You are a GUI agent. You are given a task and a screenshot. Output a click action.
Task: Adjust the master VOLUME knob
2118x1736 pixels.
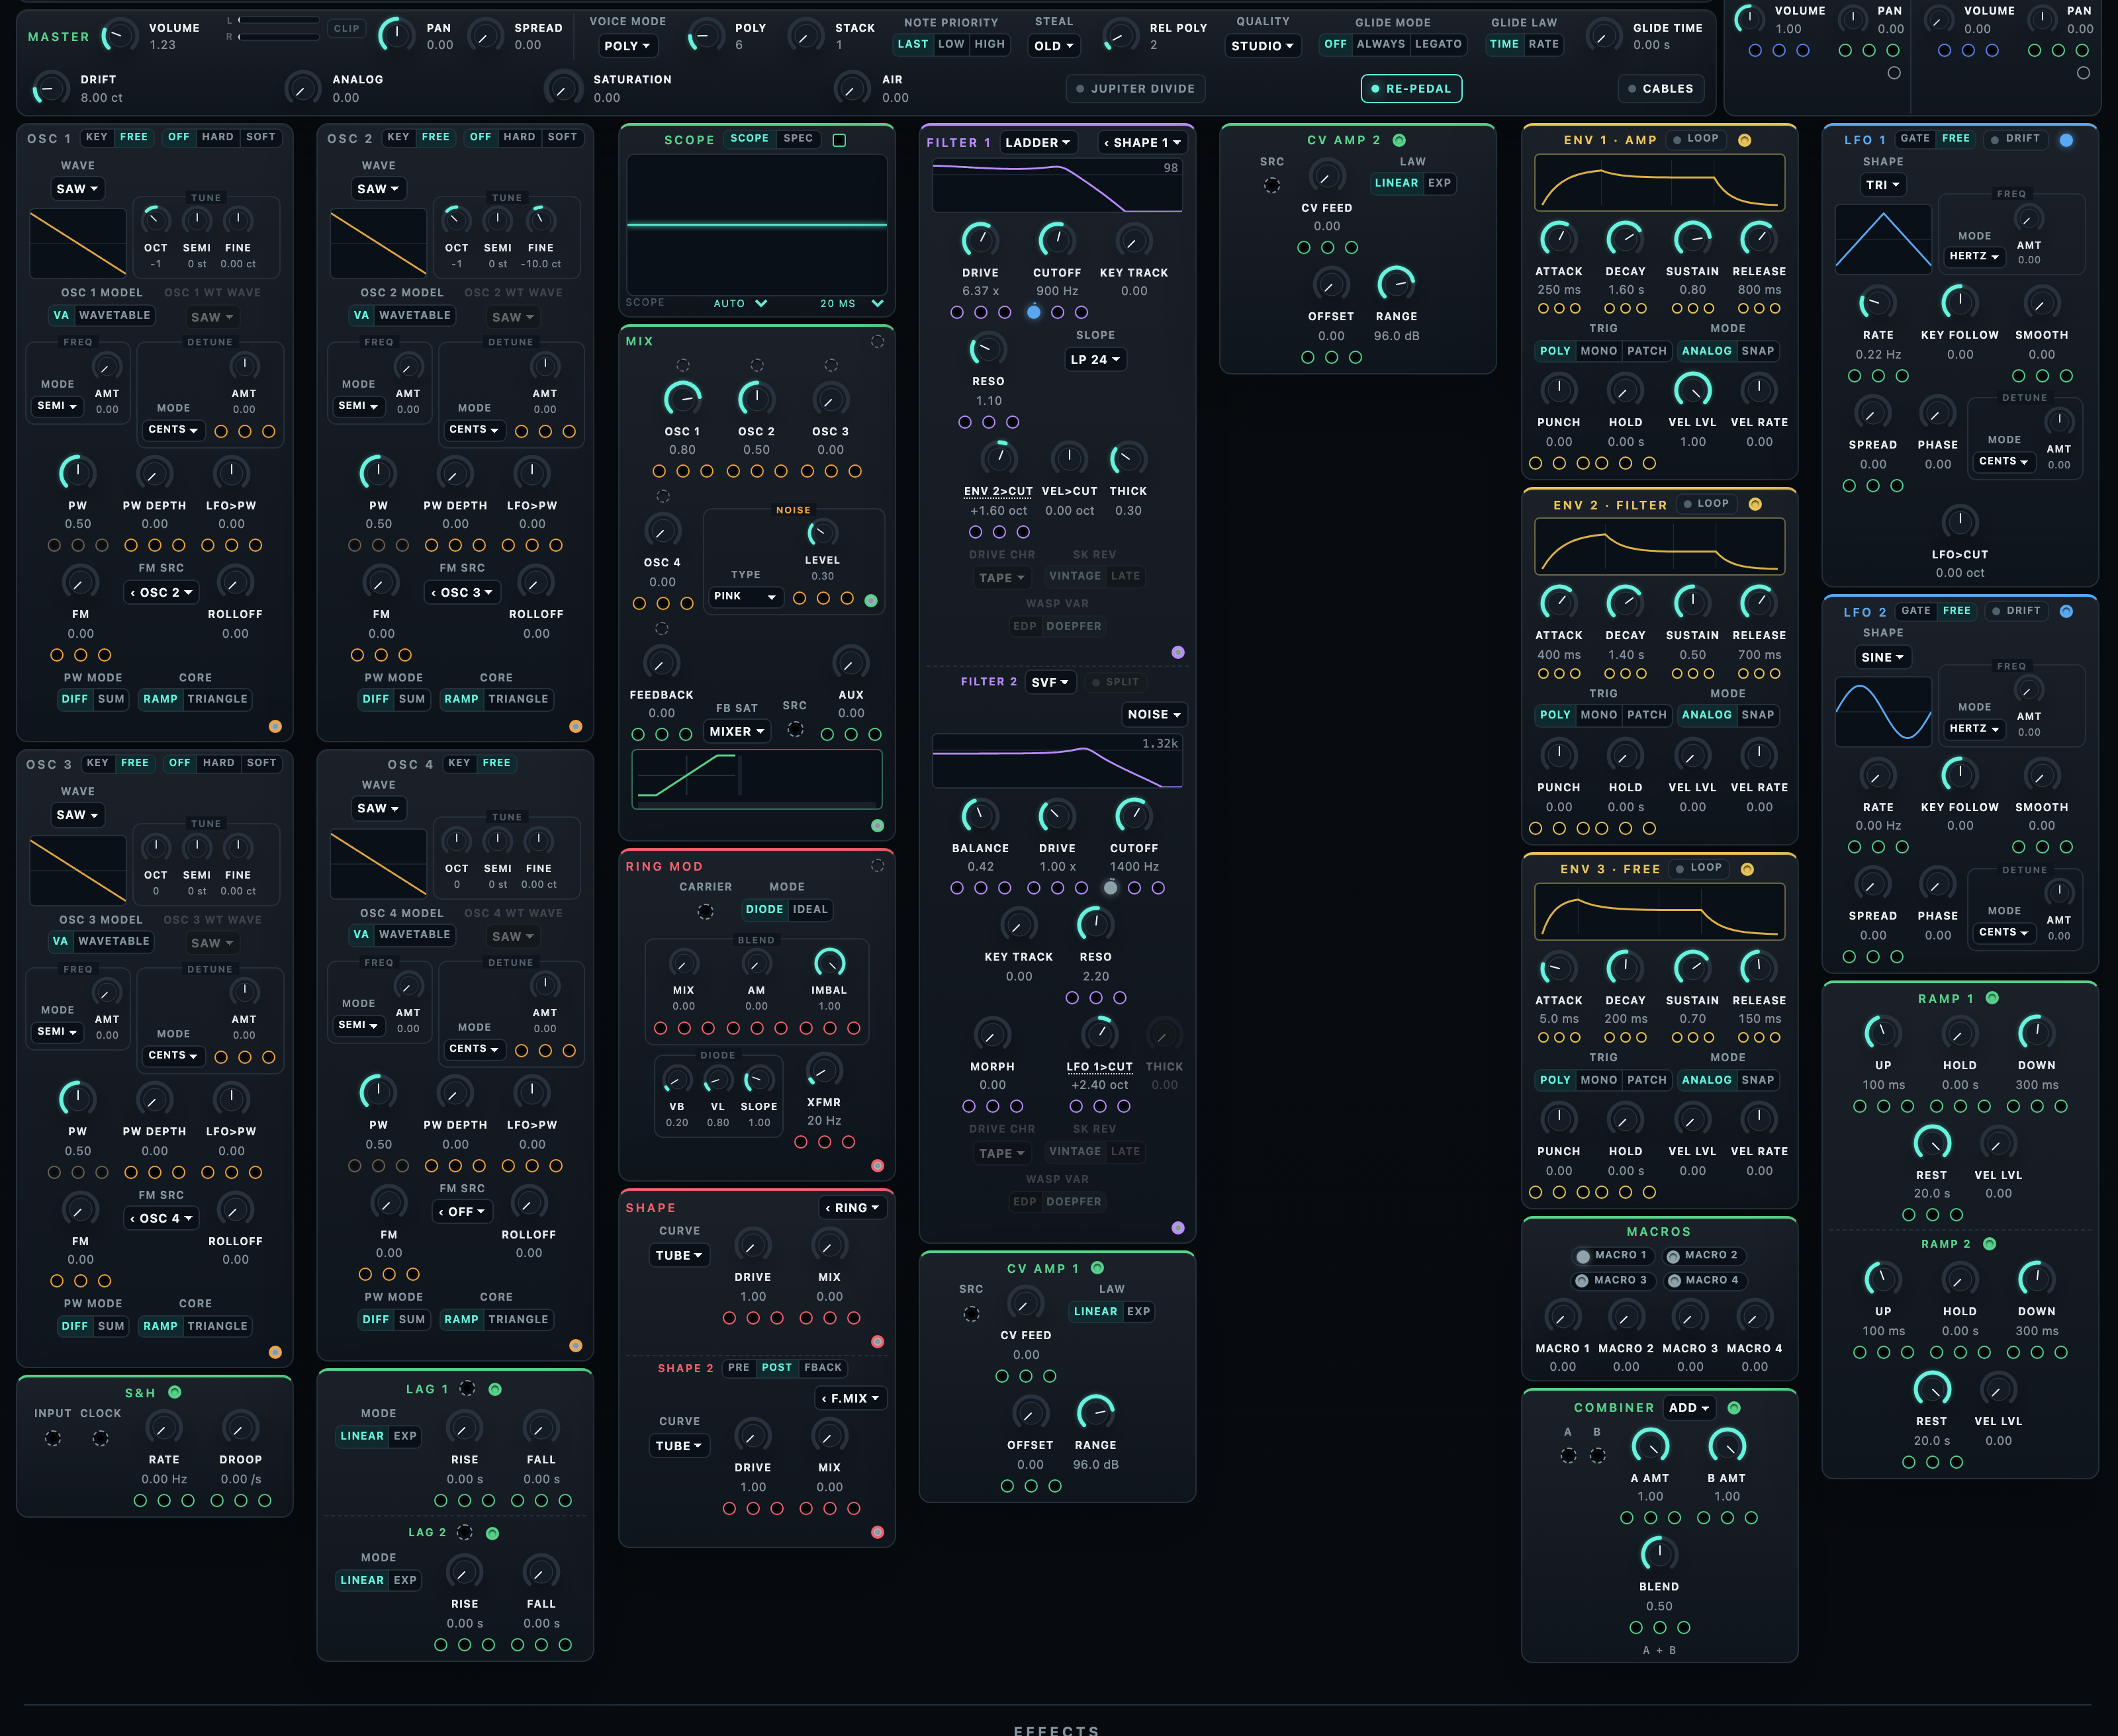tap(119, 36)
